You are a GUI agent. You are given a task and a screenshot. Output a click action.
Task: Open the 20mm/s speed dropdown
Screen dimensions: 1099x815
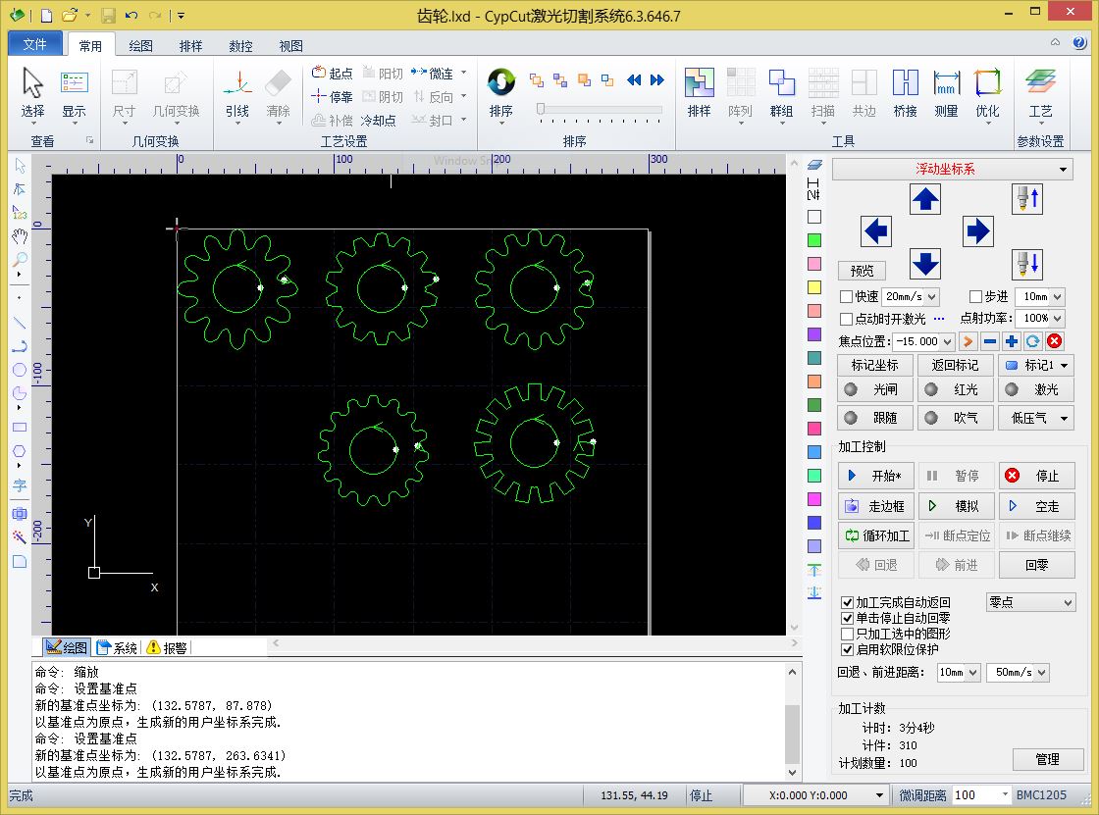[x=931, y=297]
